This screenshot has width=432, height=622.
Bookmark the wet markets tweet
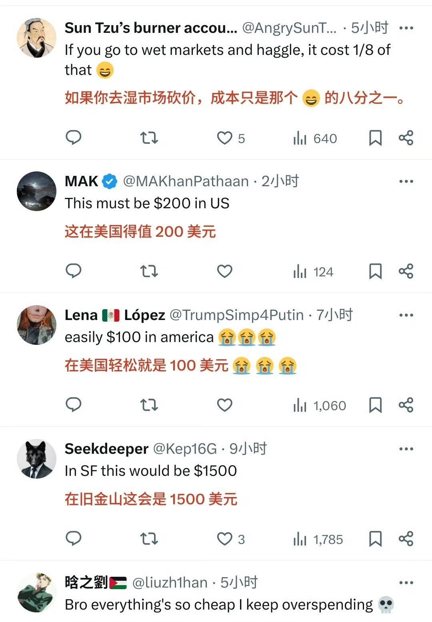click(375, 138)
